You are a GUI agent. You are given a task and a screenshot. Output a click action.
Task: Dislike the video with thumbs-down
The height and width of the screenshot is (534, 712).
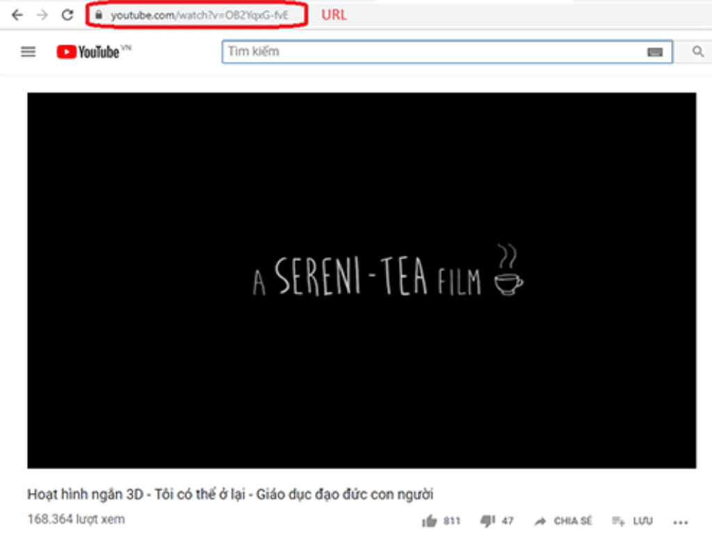click(488, 521)
